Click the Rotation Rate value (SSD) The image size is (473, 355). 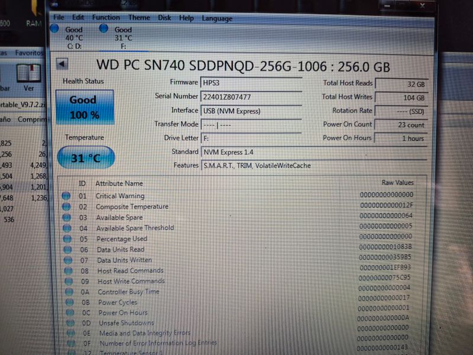click(401, 111)
